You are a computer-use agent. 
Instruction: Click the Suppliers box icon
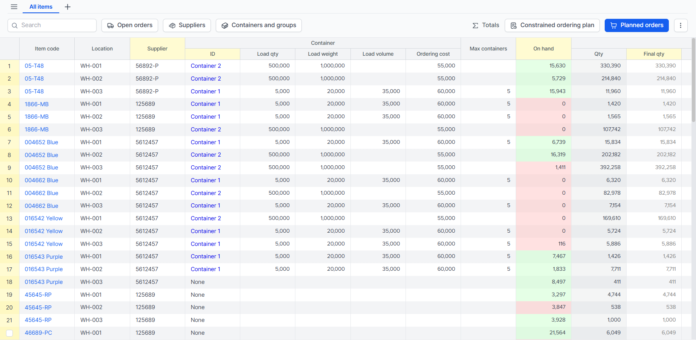click(172, 26)
